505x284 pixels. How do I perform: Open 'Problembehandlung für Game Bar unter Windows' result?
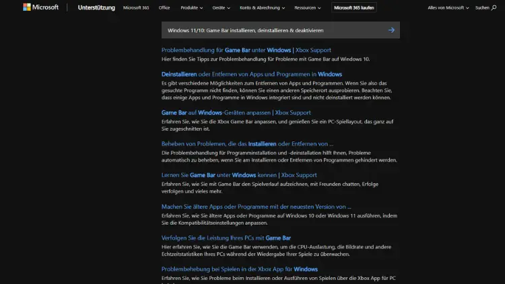pos(246,50)
